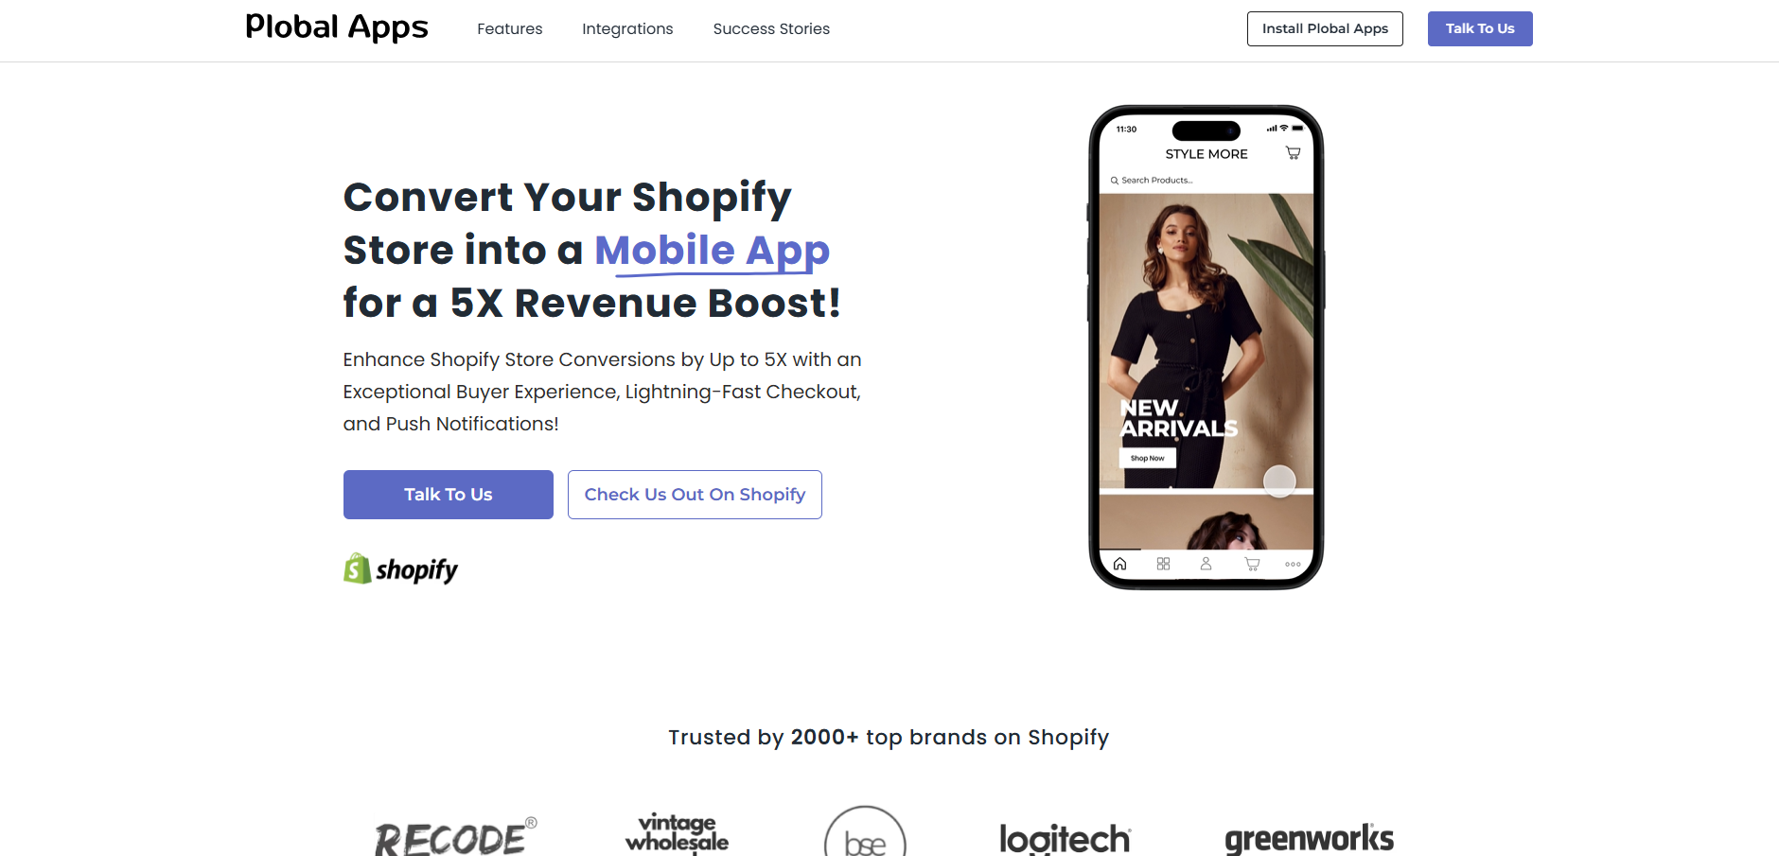This screenshot has width=1779, height=856.
Task: Click the search magnifier in phone mockup
Action: [x=1115, y=180]
